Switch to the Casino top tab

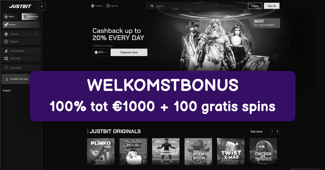97,6
